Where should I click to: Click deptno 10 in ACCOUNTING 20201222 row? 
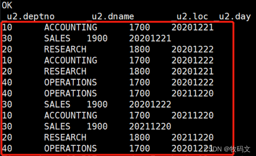(x=7, y=61)
